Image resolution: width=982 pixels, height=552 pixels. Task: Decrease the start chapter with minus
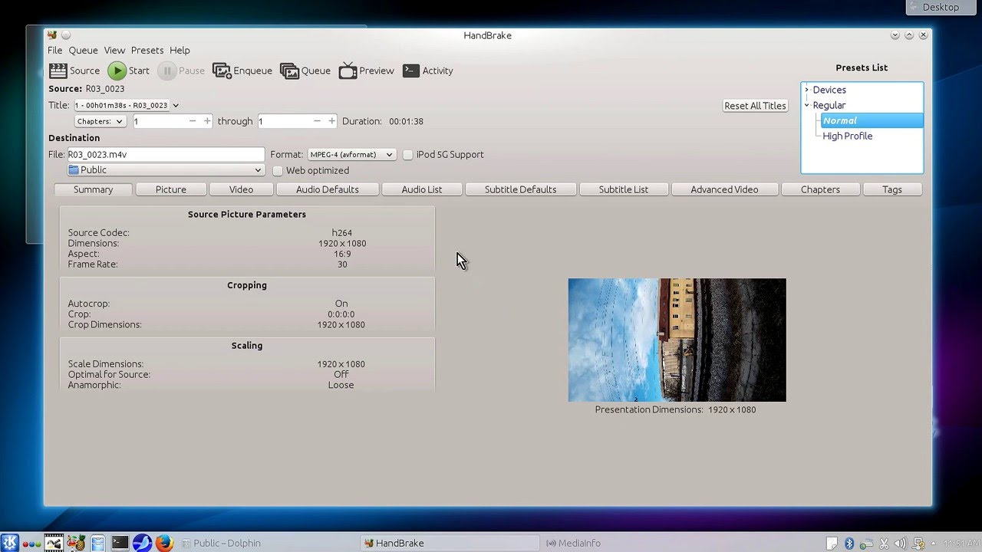coord(192,121)
